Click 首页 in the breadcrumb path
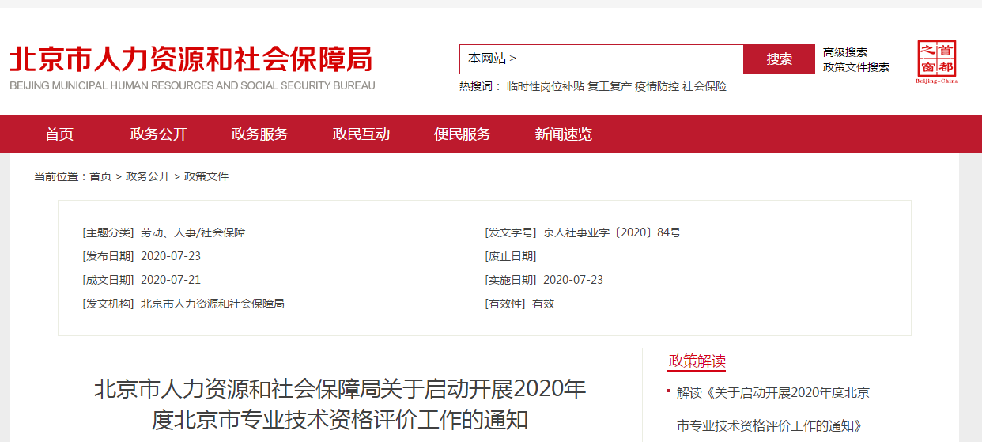 [x=100, y=176]
